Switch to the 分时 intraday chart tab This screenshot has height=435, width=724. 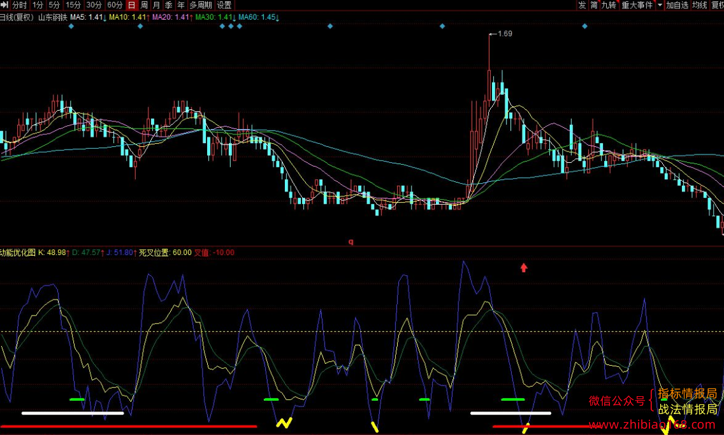pyautogui.click(x=19, y=5)
